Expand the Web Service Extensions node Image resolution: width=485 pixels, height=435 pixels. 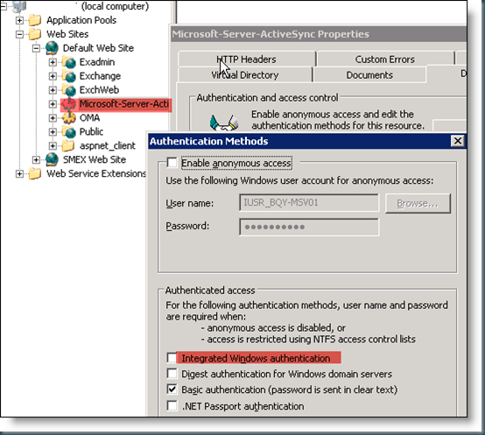[x=19, y=174]
